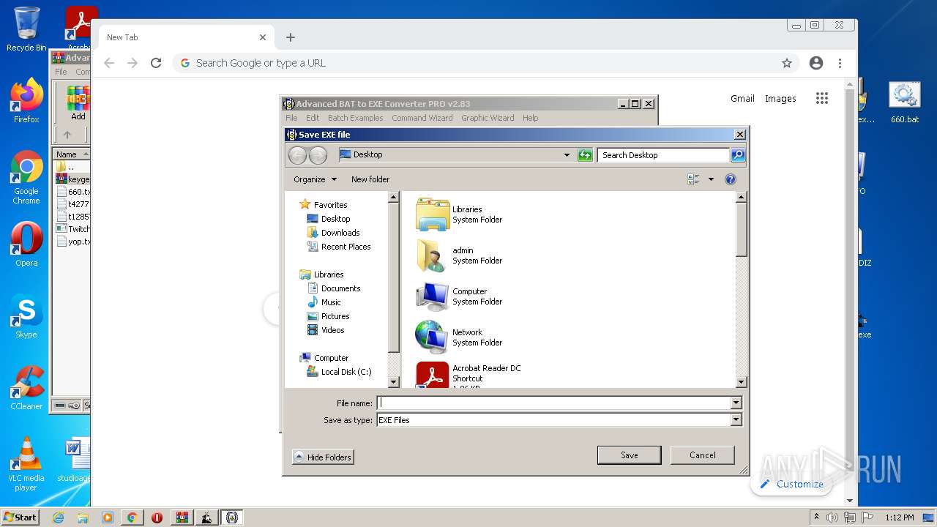937x527 pixels.
Task: Select the Acrobat Reader DC shortcut icon
Action: click(x=432, y=375)
